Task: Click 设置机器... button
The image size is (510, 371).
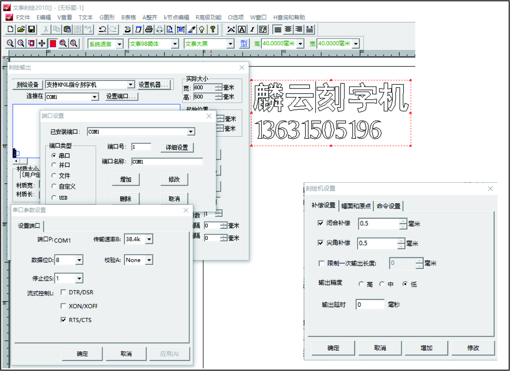Action: (x=153, y=85)
